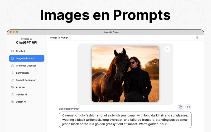Open settings with the gear icon
This screenshot has width=211, height=132.
(x=197, y=37)
